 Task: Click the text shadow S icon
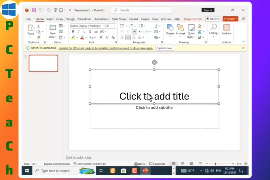pyautogui.click(x=90, y=32)
